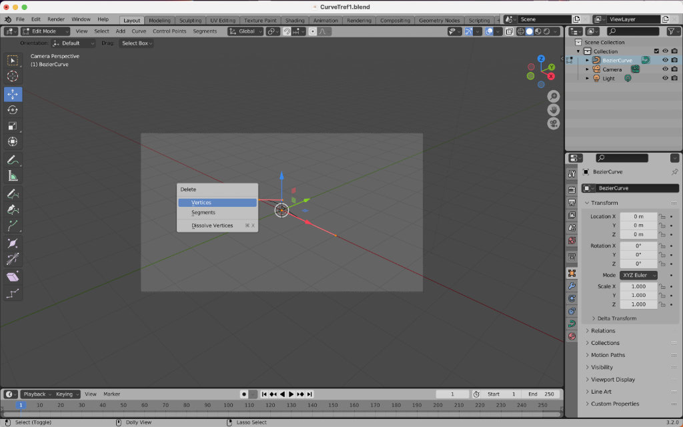Hide BezierCurve in viewport via eye icon
This screenshot has width=683, height=427.
pos(665,60)
